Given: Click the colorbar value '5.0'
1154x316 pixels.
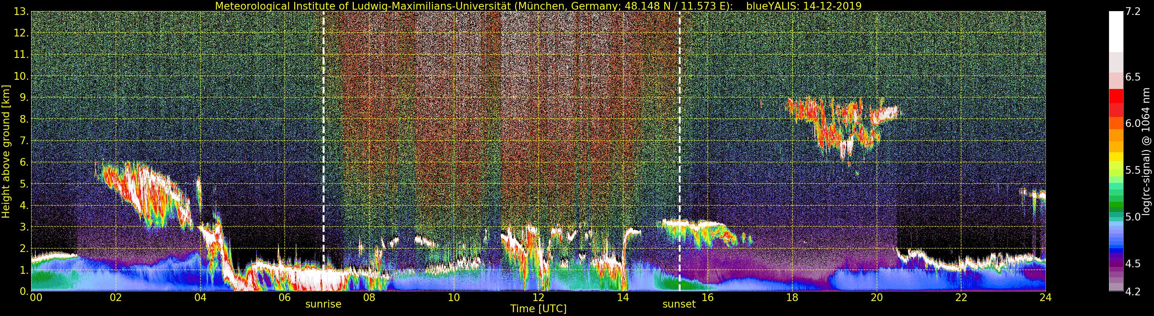Looking at the screenshot, I should tap(1133, 217).
